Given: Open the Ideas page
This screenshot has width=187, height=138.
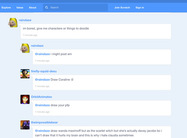Looking at the screenshot, I should (x=20, y=7).
